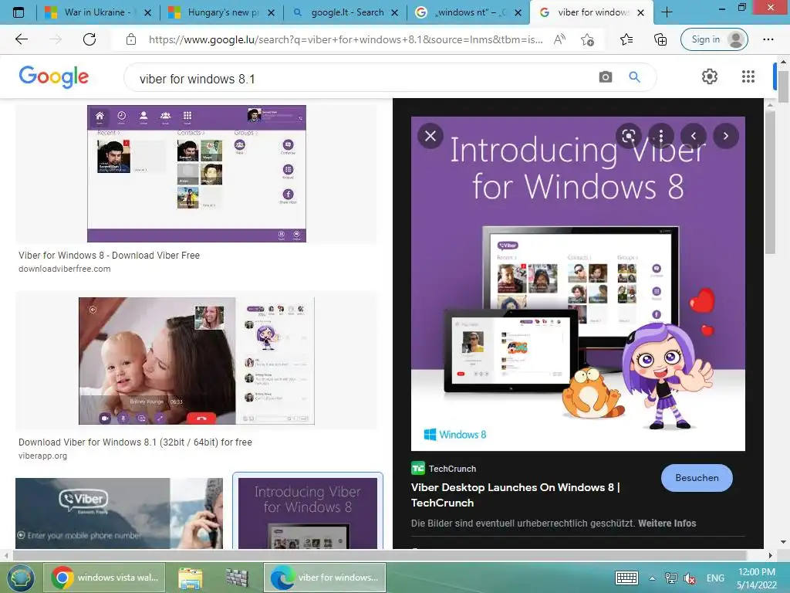Viewport: 790px width, 593px height.
Task: Open the downloadviberfree.com source link
Action: point(65,269)
